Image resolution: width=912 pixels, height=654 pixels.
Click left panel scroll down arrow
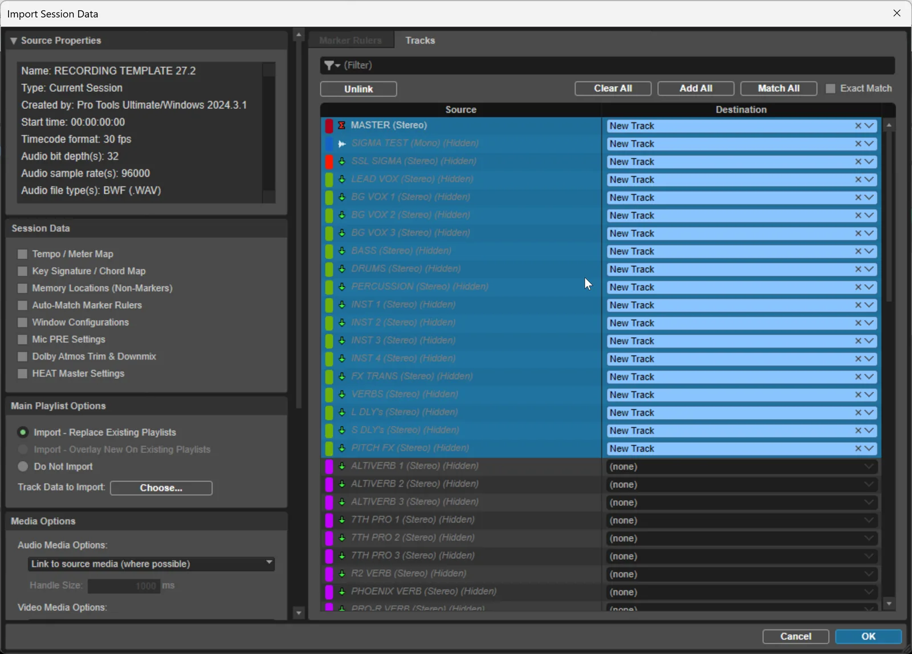[x=298, y=613]
